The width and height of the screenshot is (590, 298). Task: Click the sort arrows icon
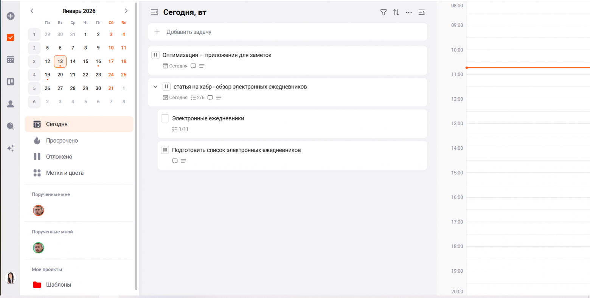(396, 12)
